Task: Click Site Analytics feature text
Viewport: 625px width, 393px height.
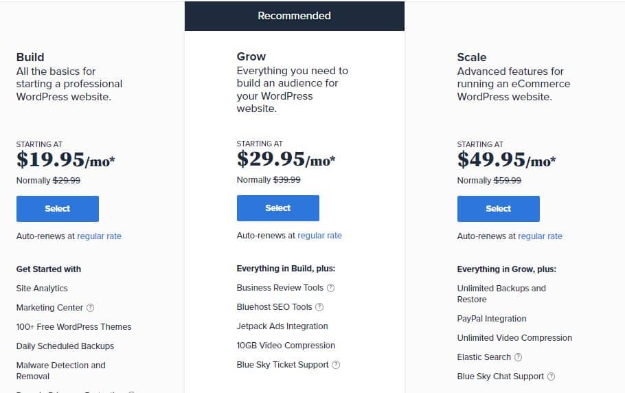Action: (x=42, y=288)
